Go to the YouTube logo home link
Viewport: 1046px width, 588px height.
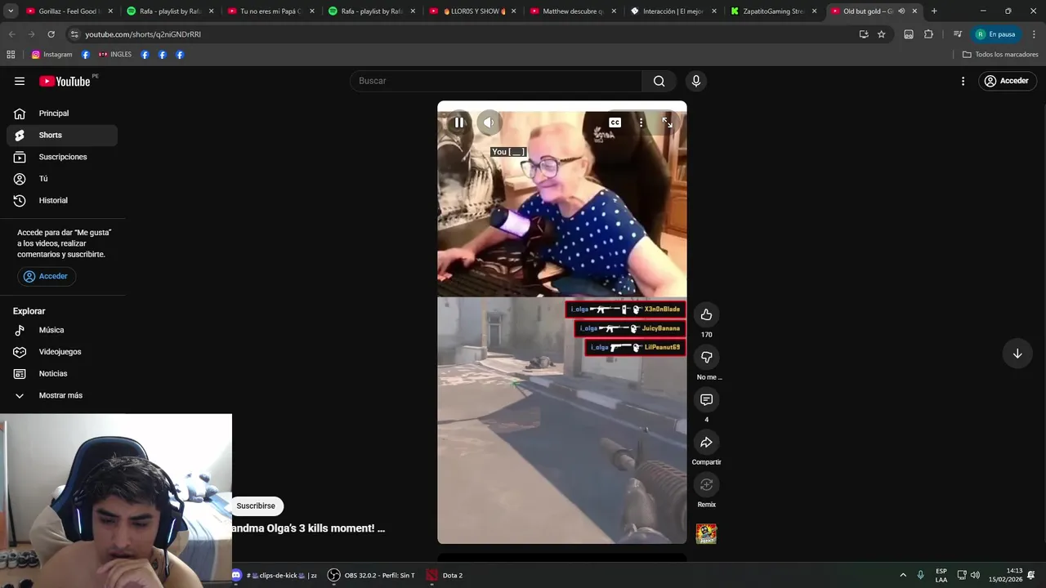click(x=65, y=81)
